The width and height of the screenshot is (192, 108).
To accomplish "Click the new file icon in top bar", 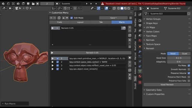I will tap(8, 4).
